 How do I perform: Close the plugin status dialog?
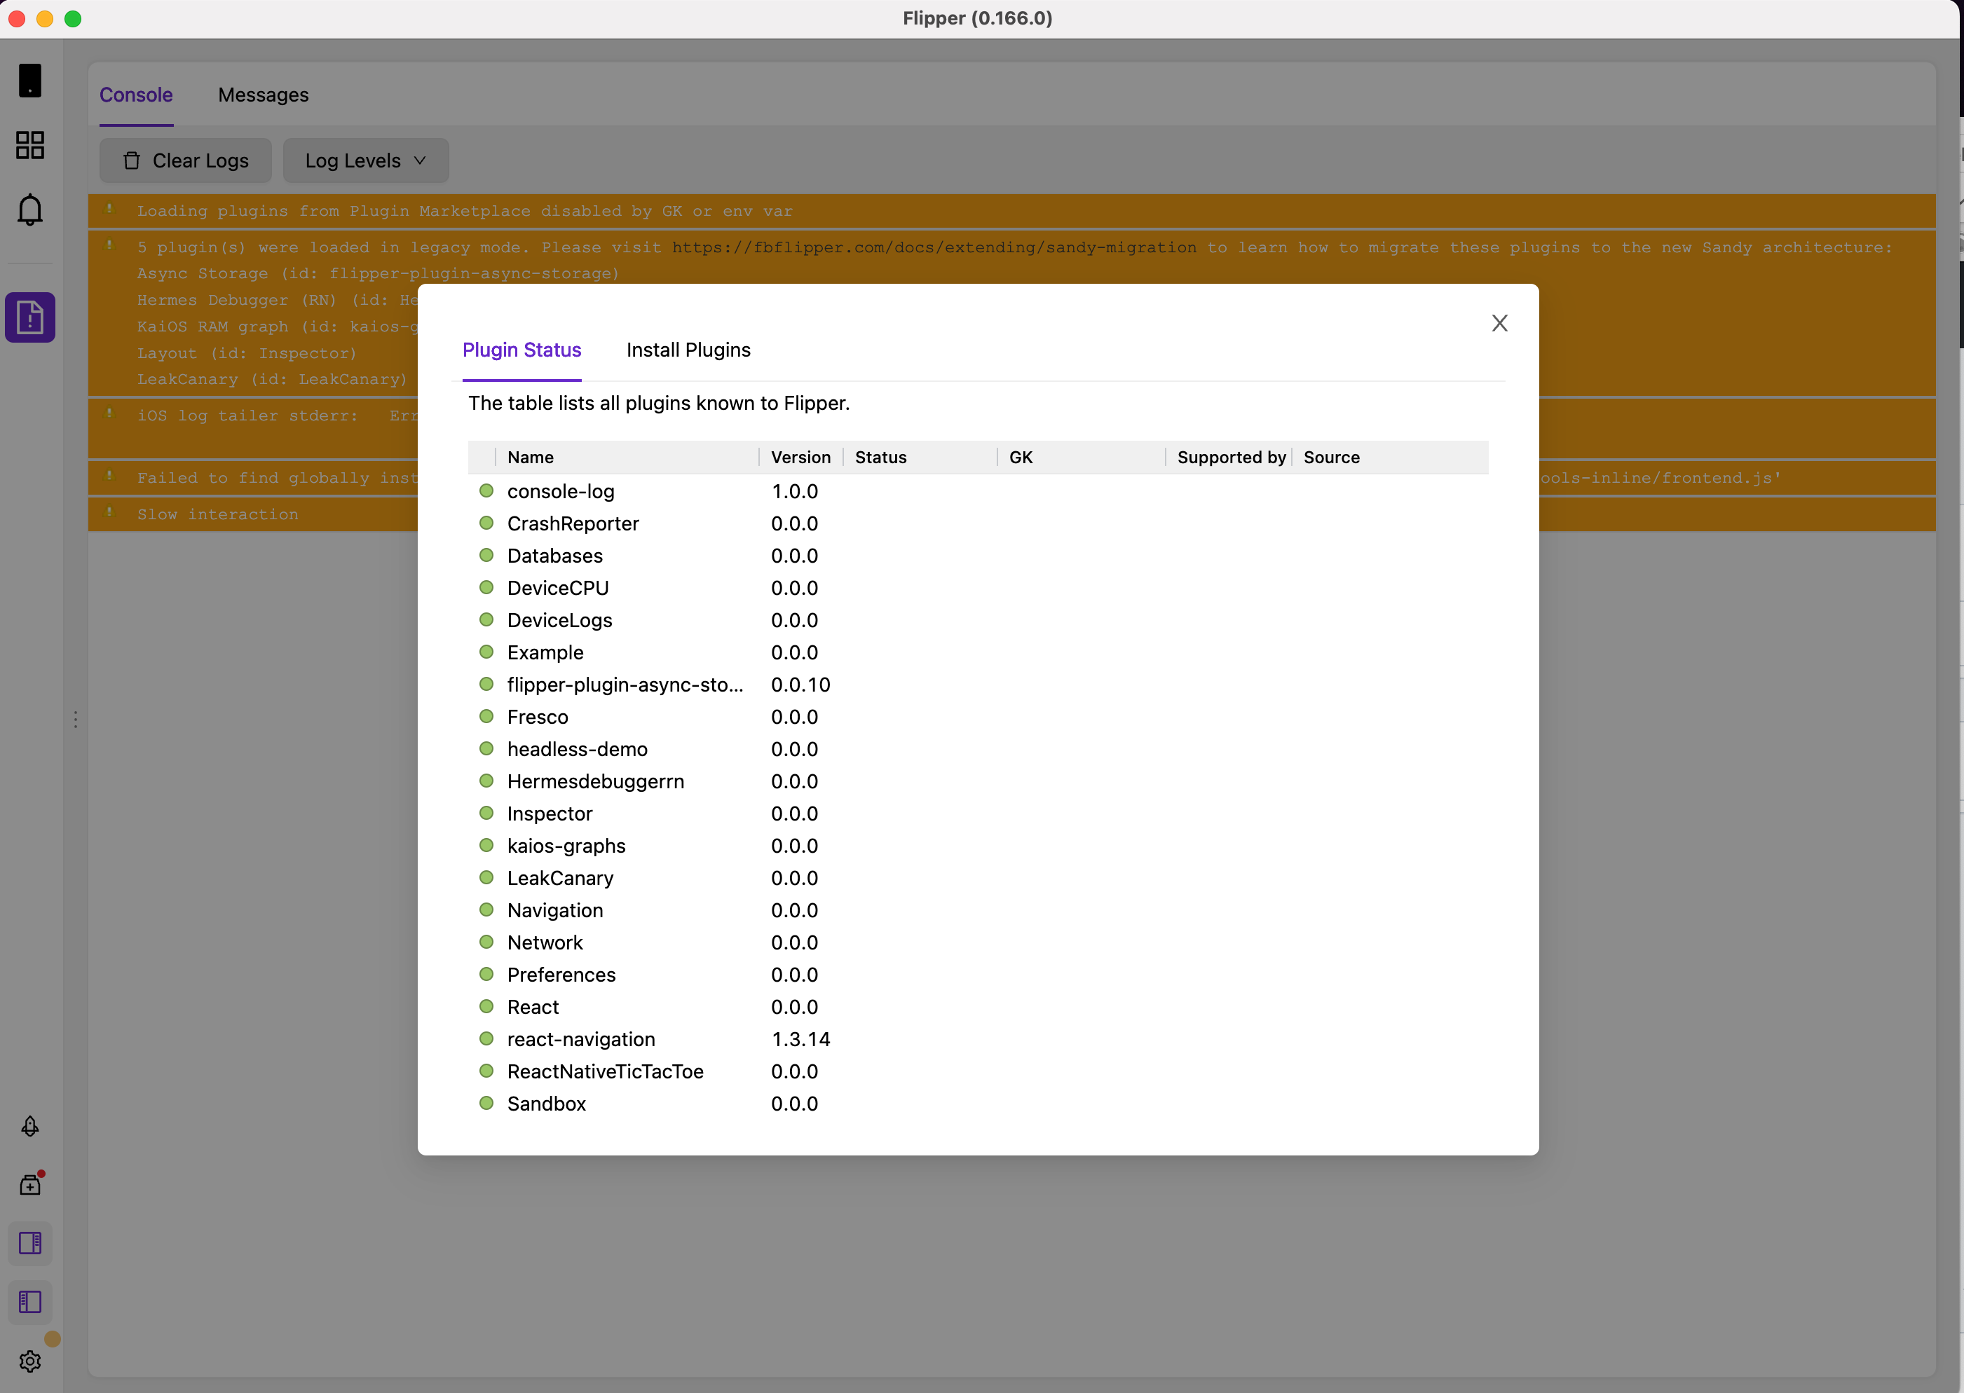[x=1499, y=324]
